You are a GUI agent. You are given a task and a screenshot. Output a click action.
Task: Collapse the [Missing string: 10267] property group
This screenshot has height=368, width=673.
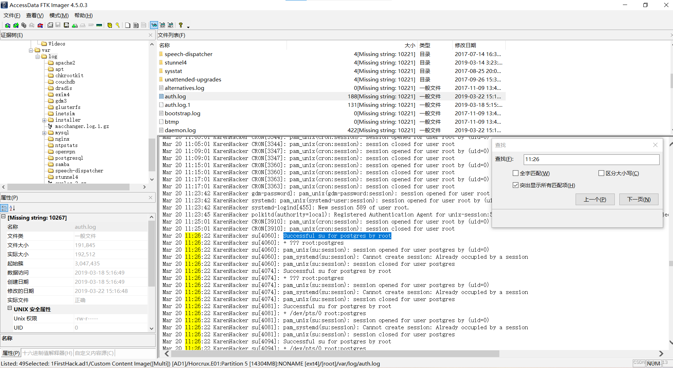point(4,217)
